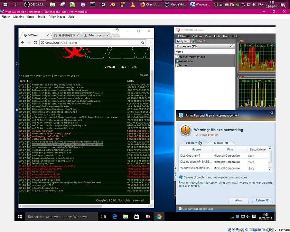Launch VLC cone icon on the host taskbar
290x232 pixels.
pyautogui.click(x=133, y=4)
